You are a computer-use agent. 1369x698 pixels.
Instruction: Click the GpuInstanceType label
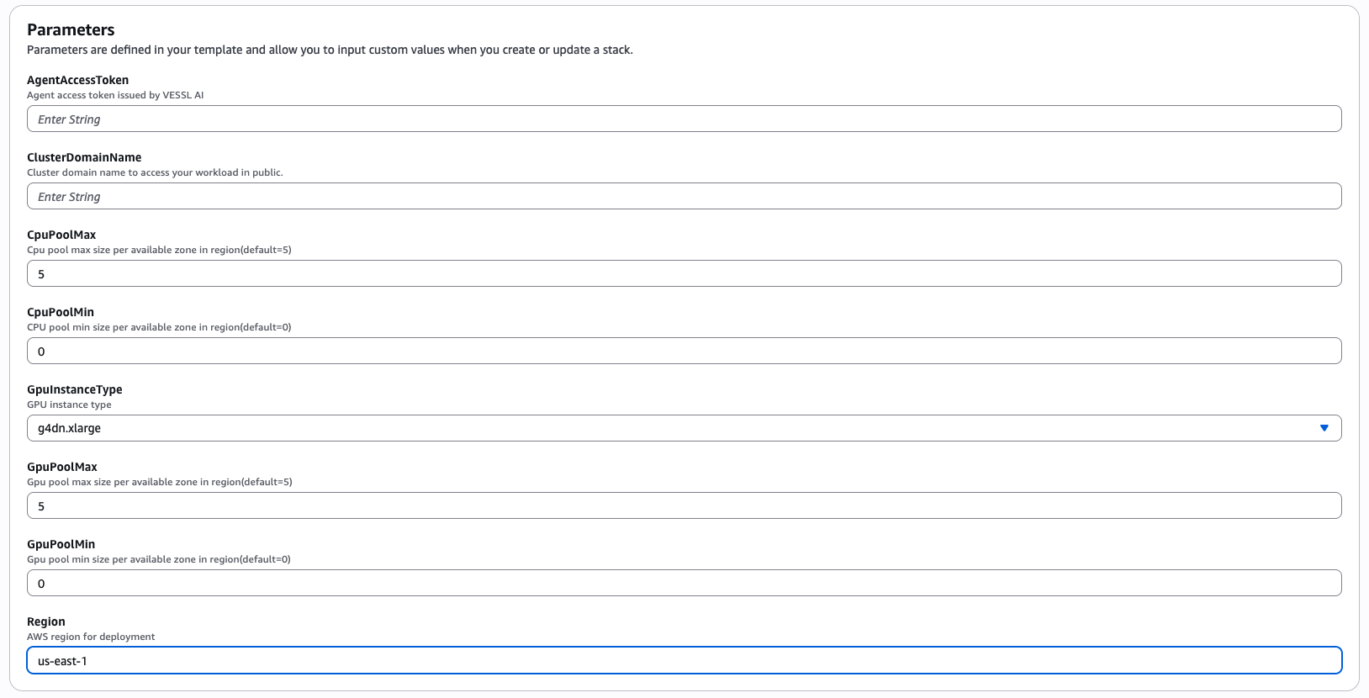pyautogui.click(x=75, y=389)
